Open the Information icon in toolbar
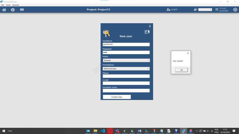The width and height of the screenshot is (239, 134). point(13,10)
